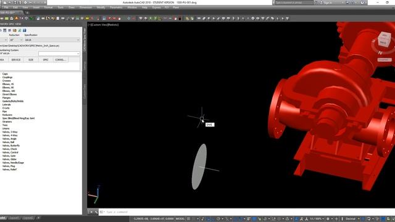This screenshot has width=395, height=222.
Task: Toggle MODEL space button in status bar
Action: (180, 219)
